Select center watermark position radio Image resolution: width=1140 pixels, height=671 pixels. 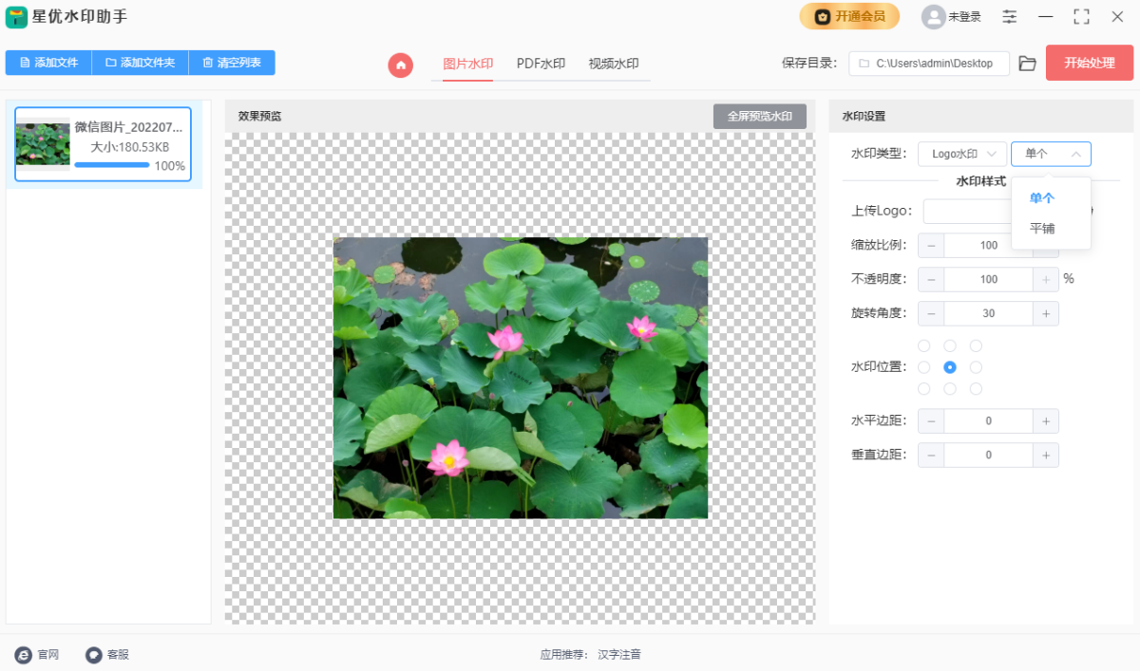(x=949, y=367)
